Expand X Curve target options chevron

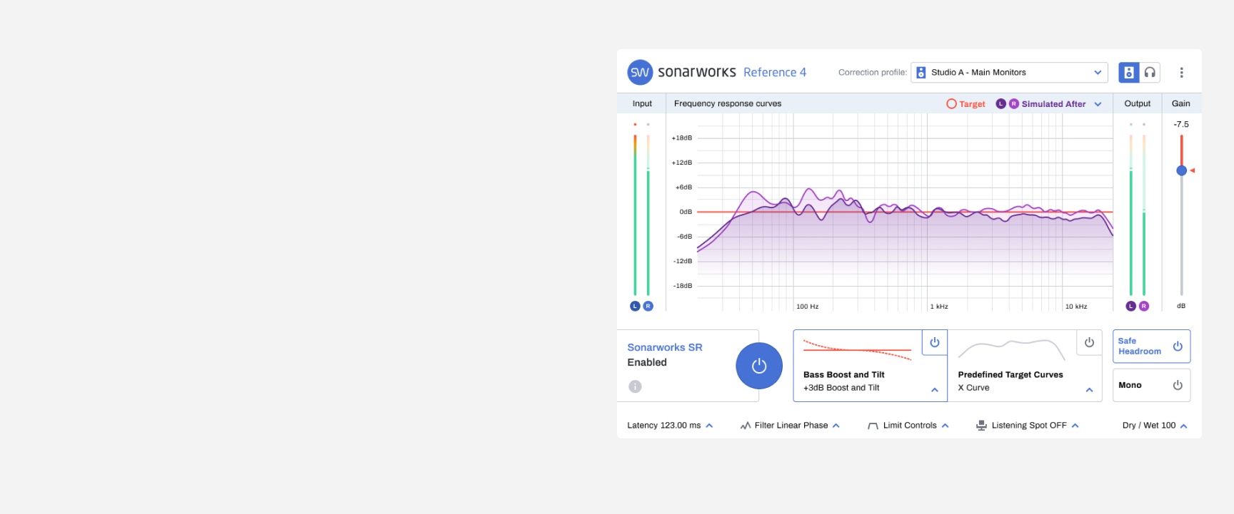pyautogui.click(x=1089, y=389)
